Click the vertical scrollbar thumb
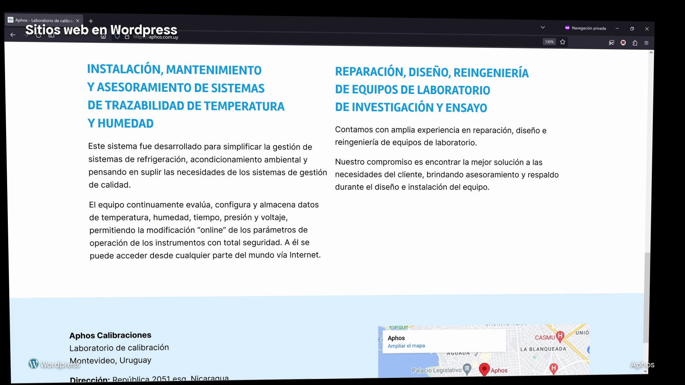This screenshot has width=685, height=385. pyautogui.click(x=647, y=298)
